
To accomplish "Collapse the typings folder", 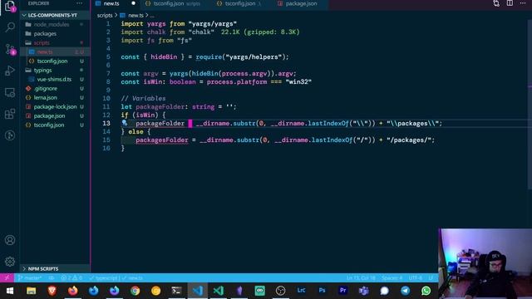I will pyautogui.click(x=42, y=70).
